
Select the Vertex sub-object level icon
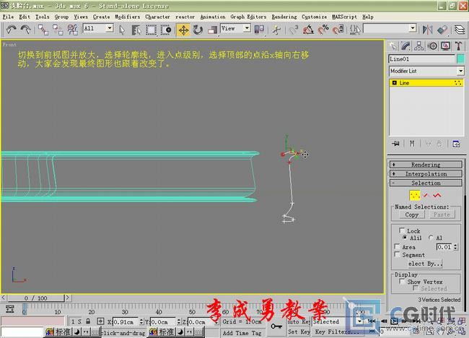pos(415,196)
